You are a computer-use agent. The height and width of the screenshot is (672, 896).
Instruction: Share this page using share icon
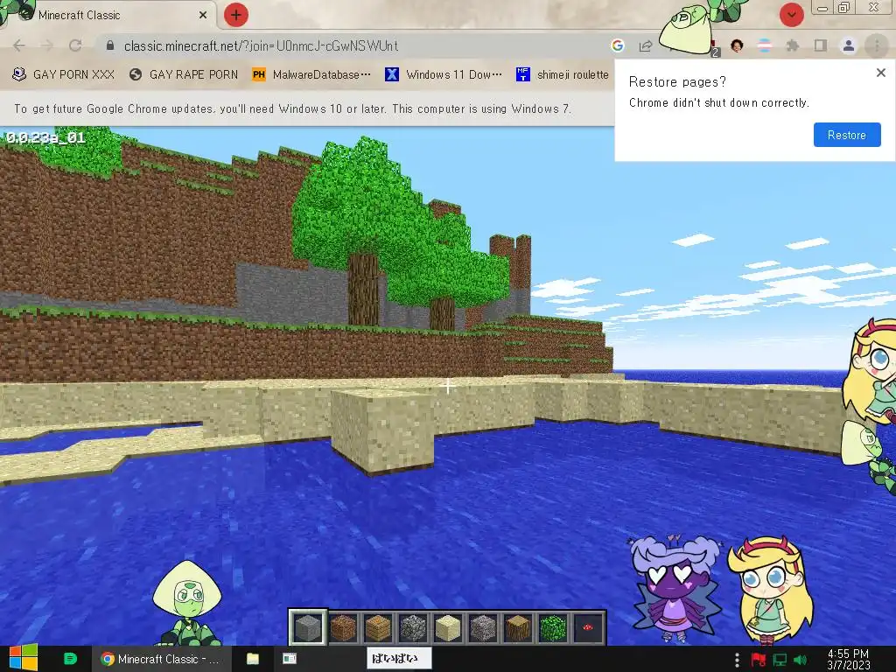646,45
